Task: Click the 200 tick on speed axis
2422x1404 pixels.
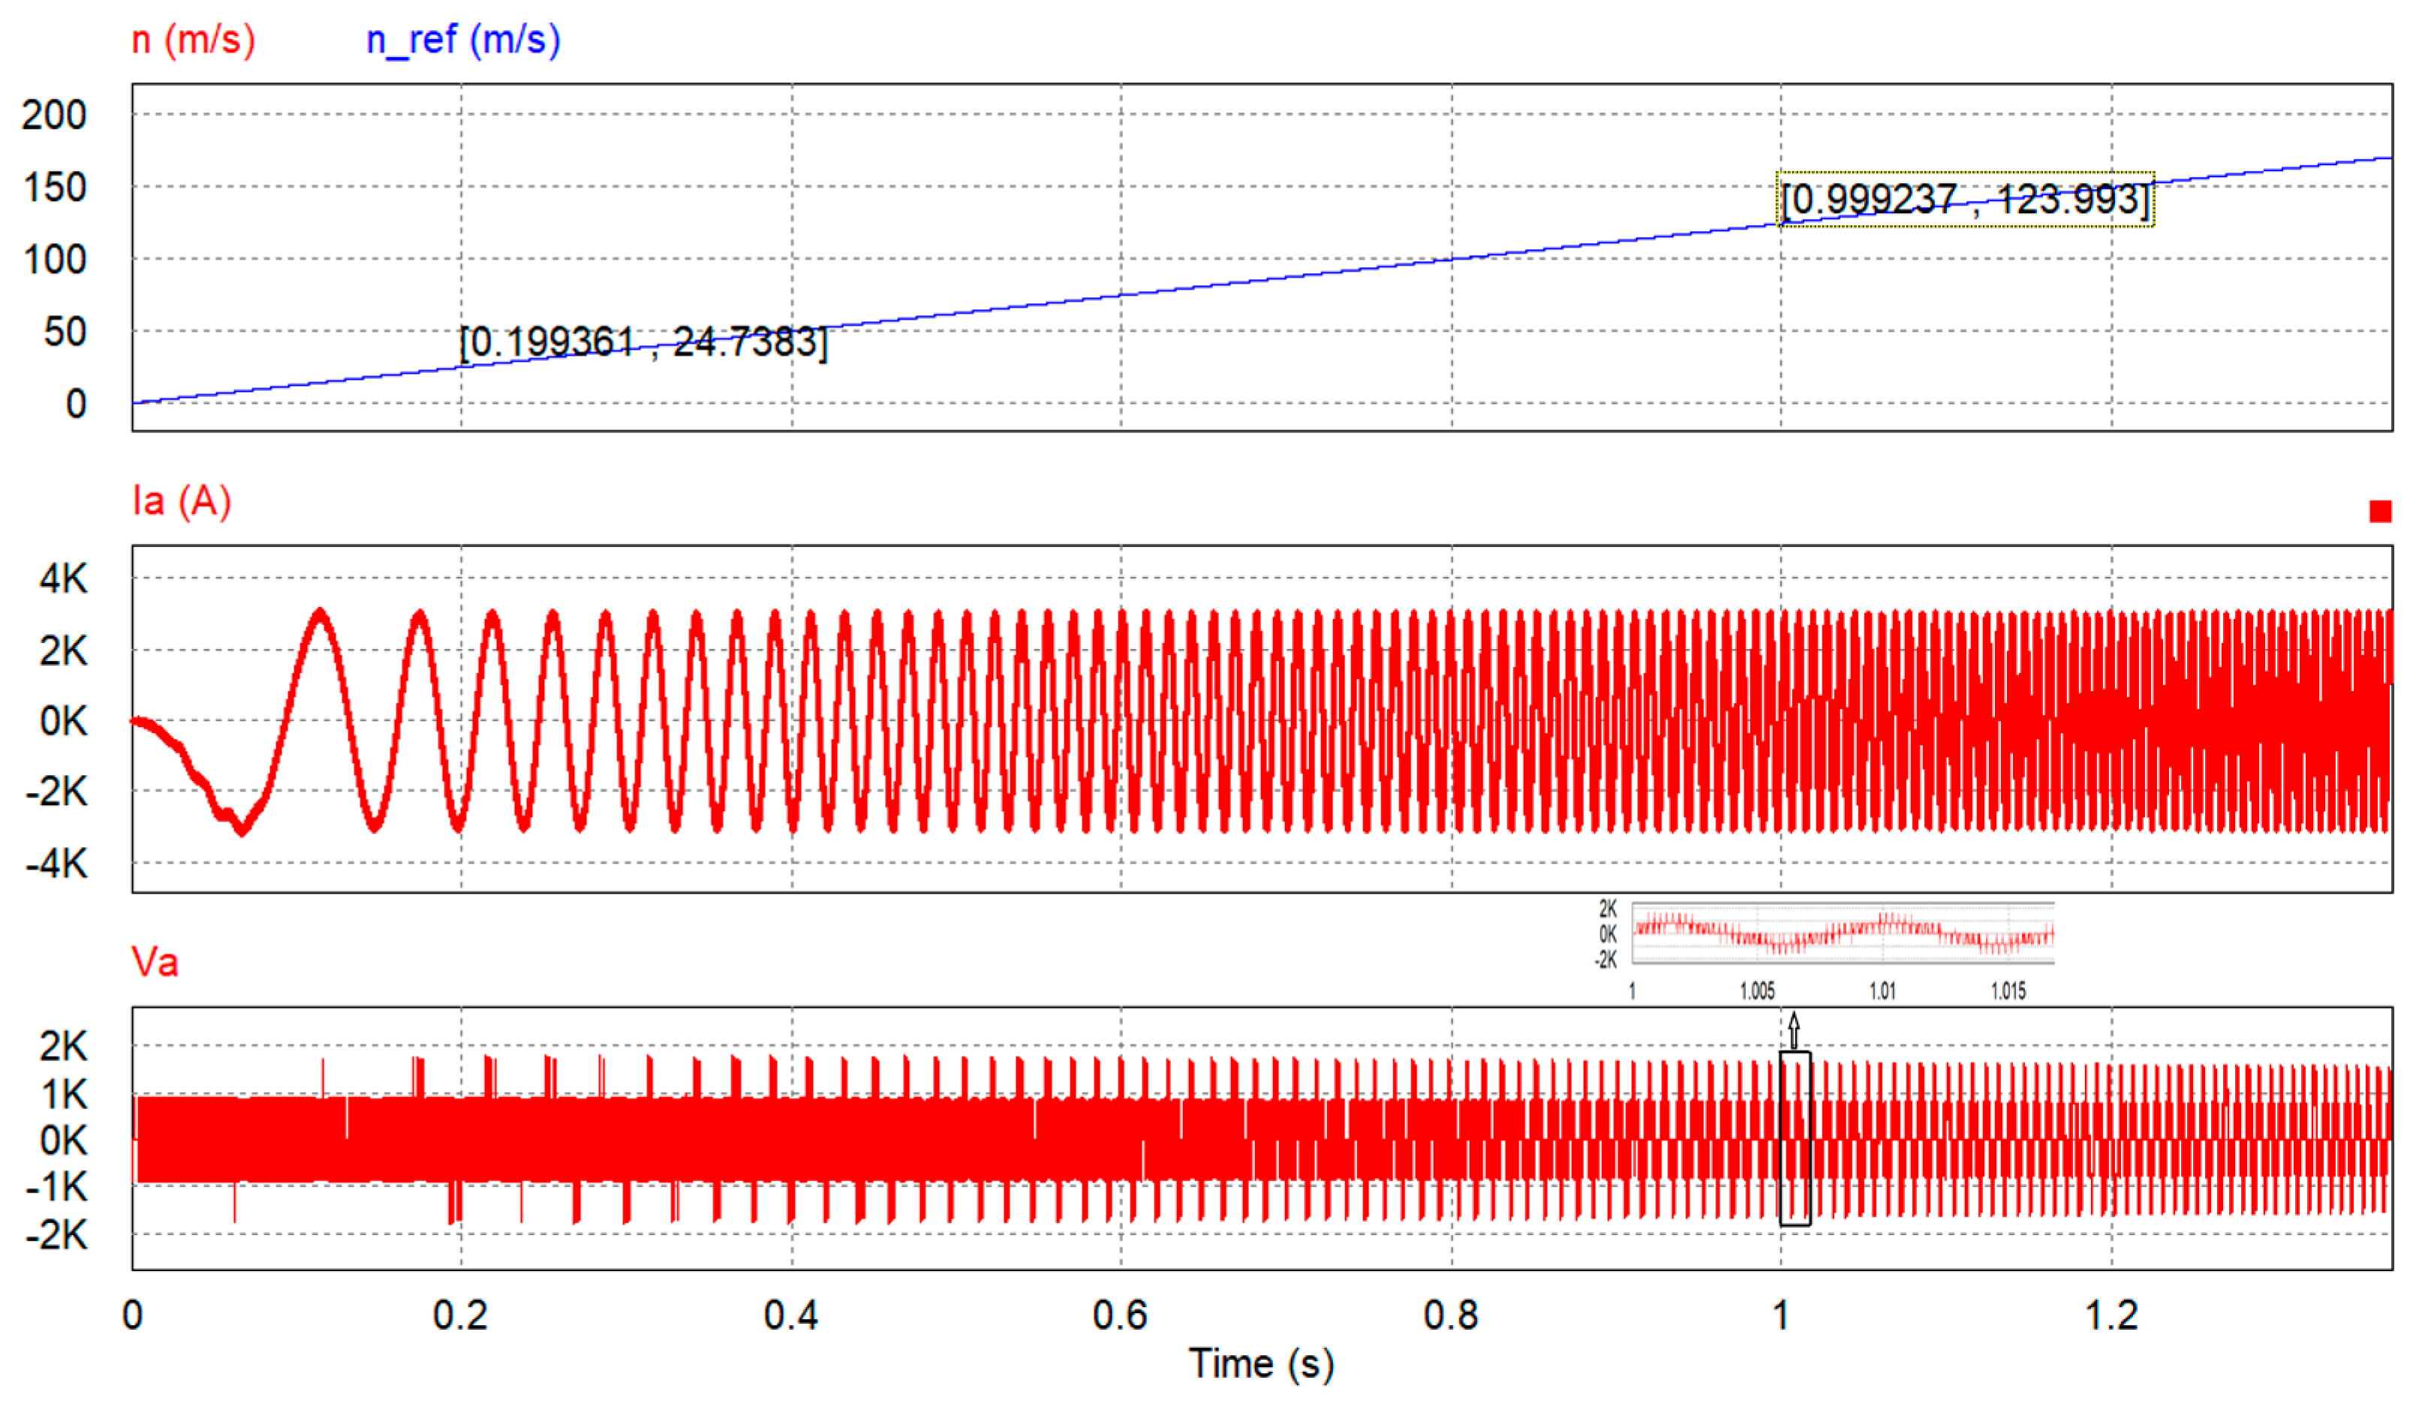Action: (54, 116)
